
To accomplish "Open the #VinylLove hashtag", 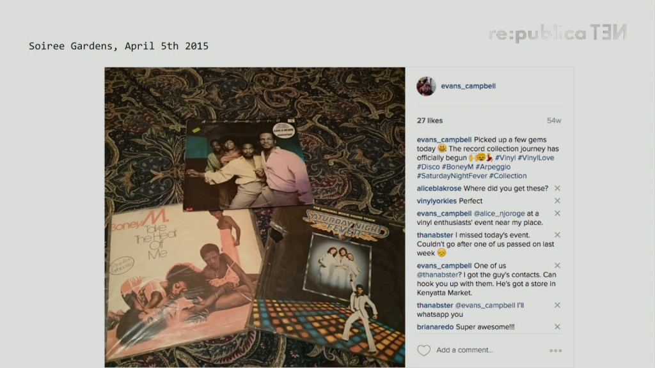I will click(536, 158).
